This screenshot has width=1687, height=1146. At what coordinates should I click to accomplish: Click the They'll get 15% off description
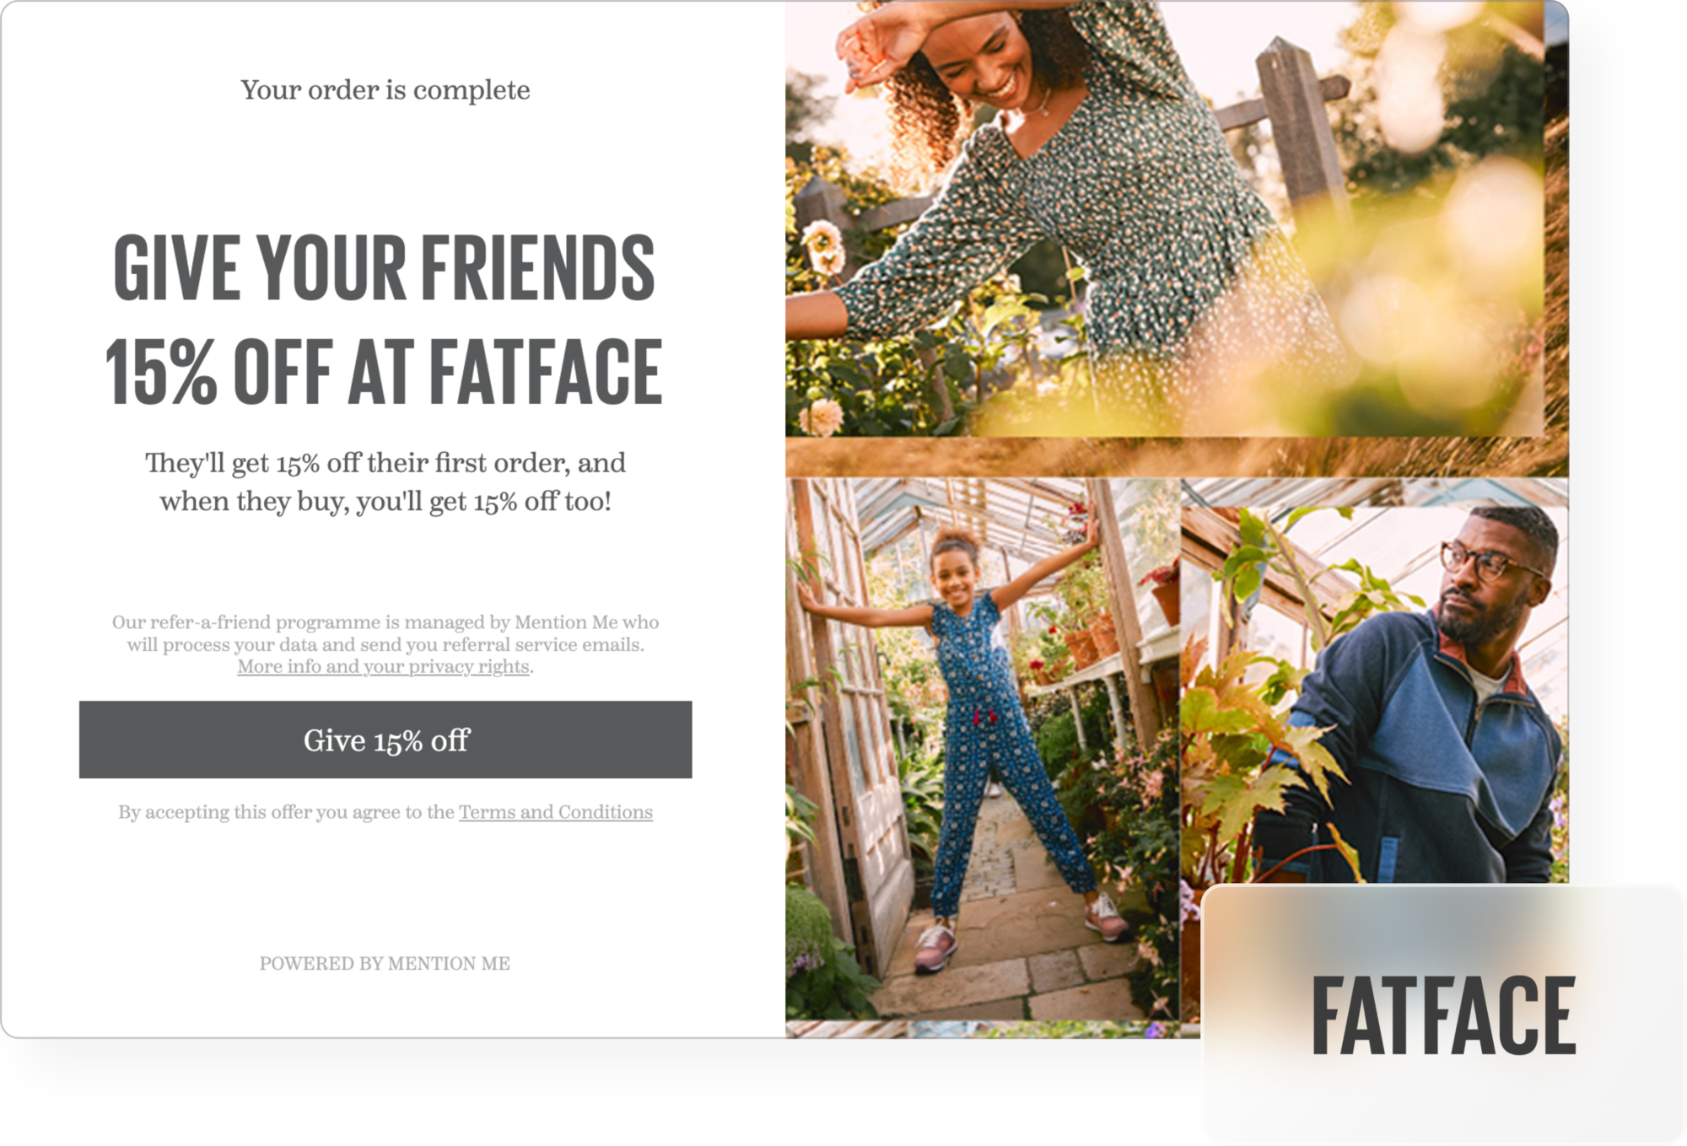(x=385, y=482)
